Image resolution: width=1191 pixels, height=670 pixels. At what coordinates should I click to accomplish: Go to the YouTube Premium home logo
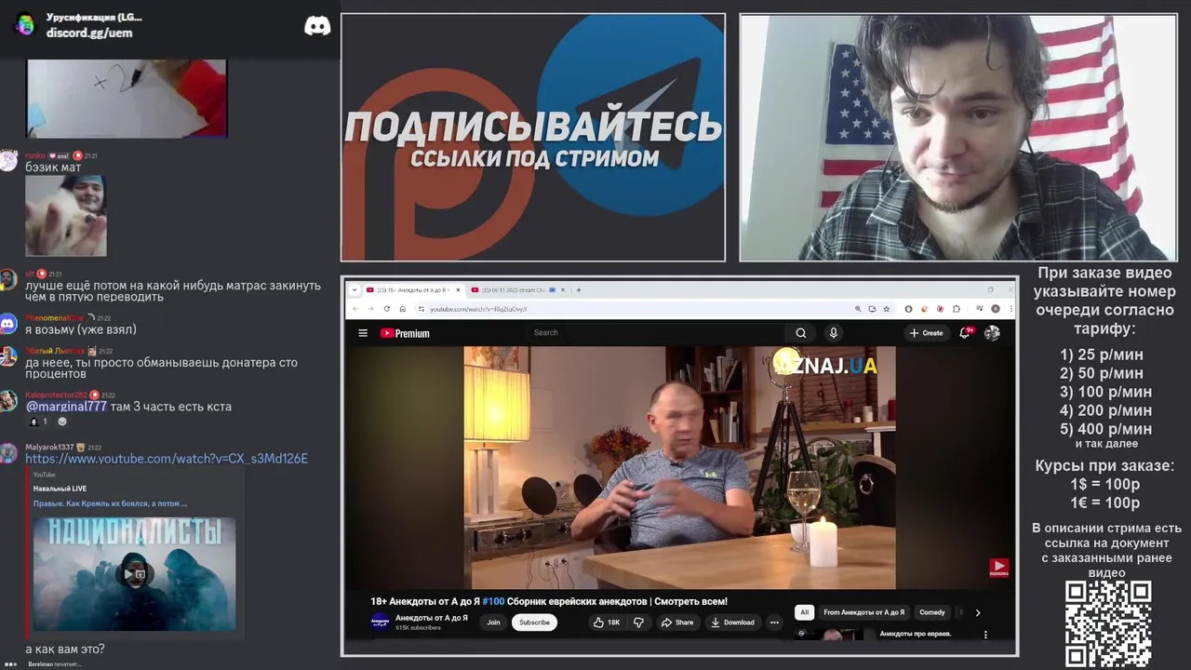(x=405, y=333)
